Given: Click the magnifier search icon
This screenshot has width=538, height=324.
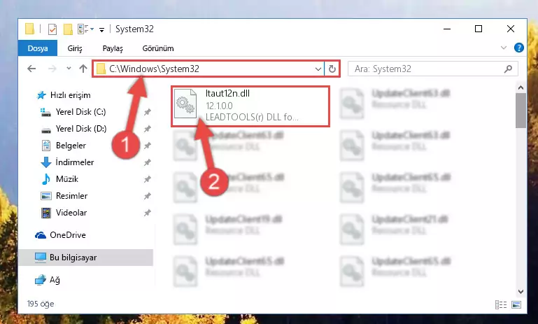Looking at the screenshot, I should tap(508, 69).
